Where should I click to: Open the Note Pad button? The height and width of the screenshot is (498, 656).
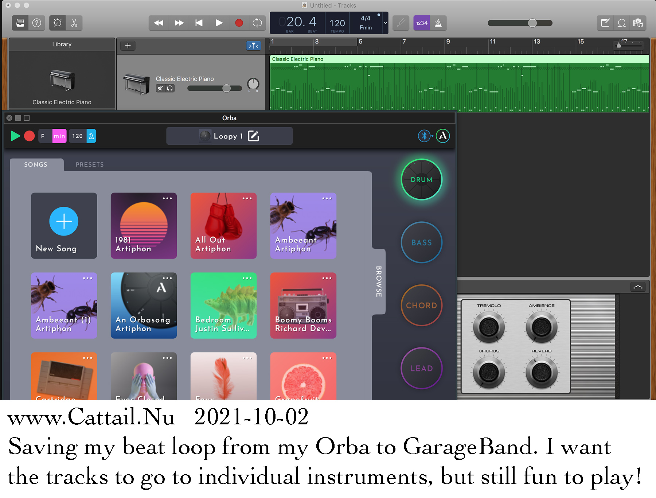(605, 23)
